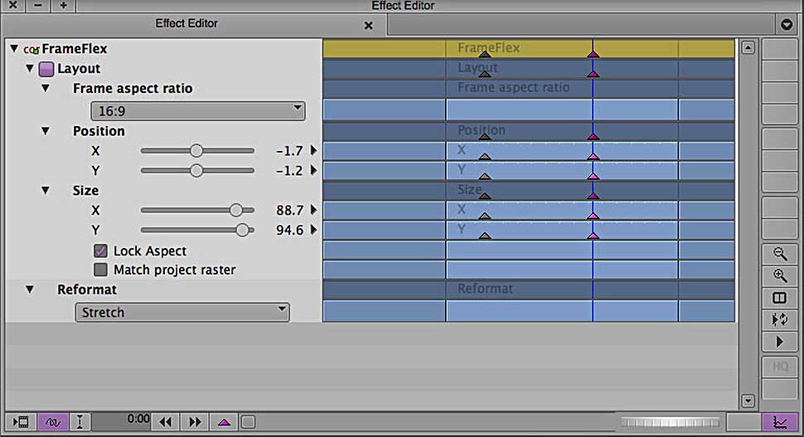This screenshot has width=804, height=437.
Task: Click the Reduce (zoom out) magnifier icon
Action: [779, 255]
